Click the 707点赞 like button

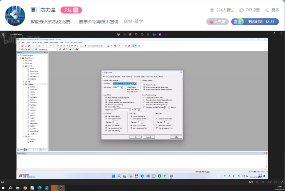[x=250, y=10]
